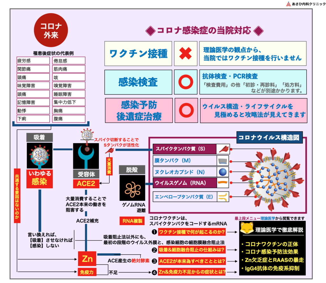
Task: Click the orange viral genome RNA icon
Action: click(222, 183)
